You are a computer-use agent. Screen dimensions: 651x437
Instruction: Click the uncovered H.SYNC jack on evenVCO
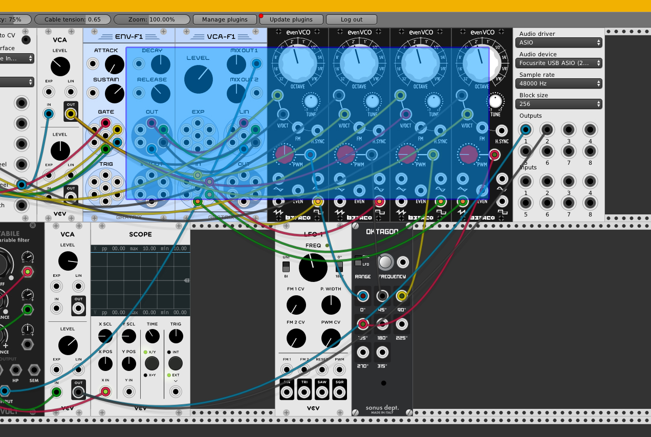[x=502, y=130]
